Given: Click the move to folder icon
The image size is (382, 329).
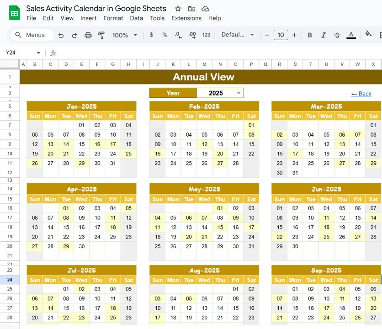Looking at the screenshot, I should tap(191, 9).
